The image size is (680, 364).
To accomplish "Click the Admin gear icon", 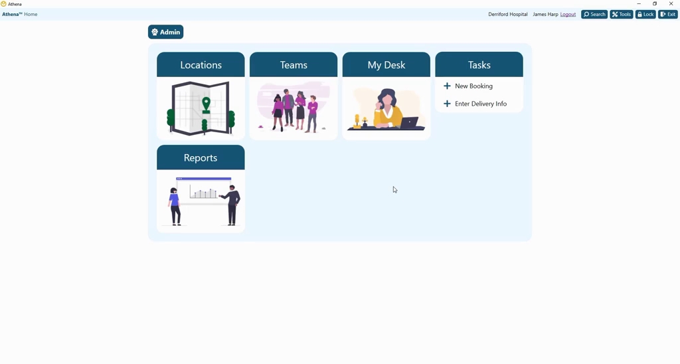I will 155,32.
